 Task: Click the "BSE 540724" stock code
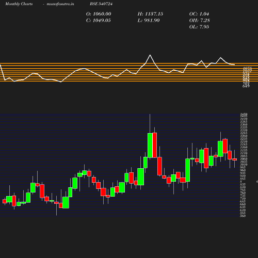[101, 4]
